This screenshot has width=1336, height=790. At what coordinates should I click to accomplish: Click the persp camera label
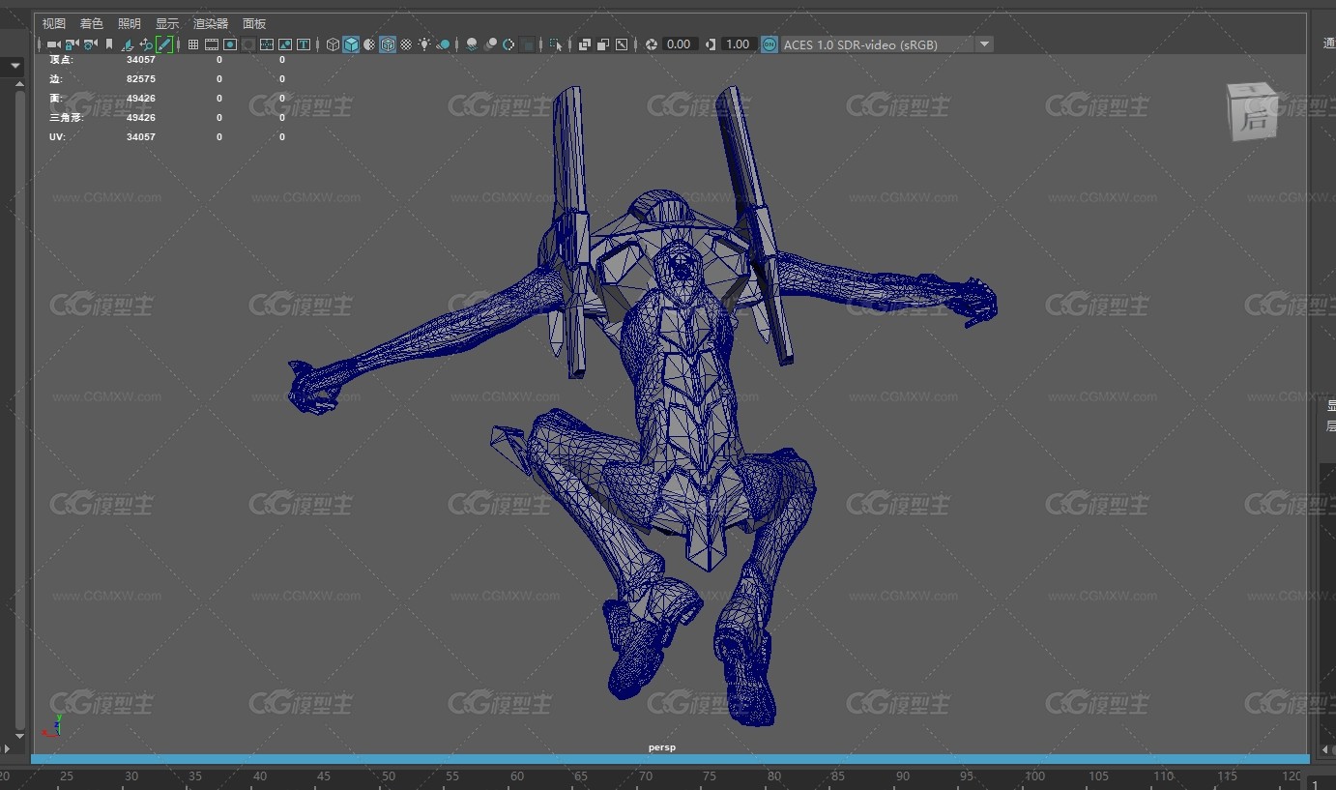(x=662, y=747)
